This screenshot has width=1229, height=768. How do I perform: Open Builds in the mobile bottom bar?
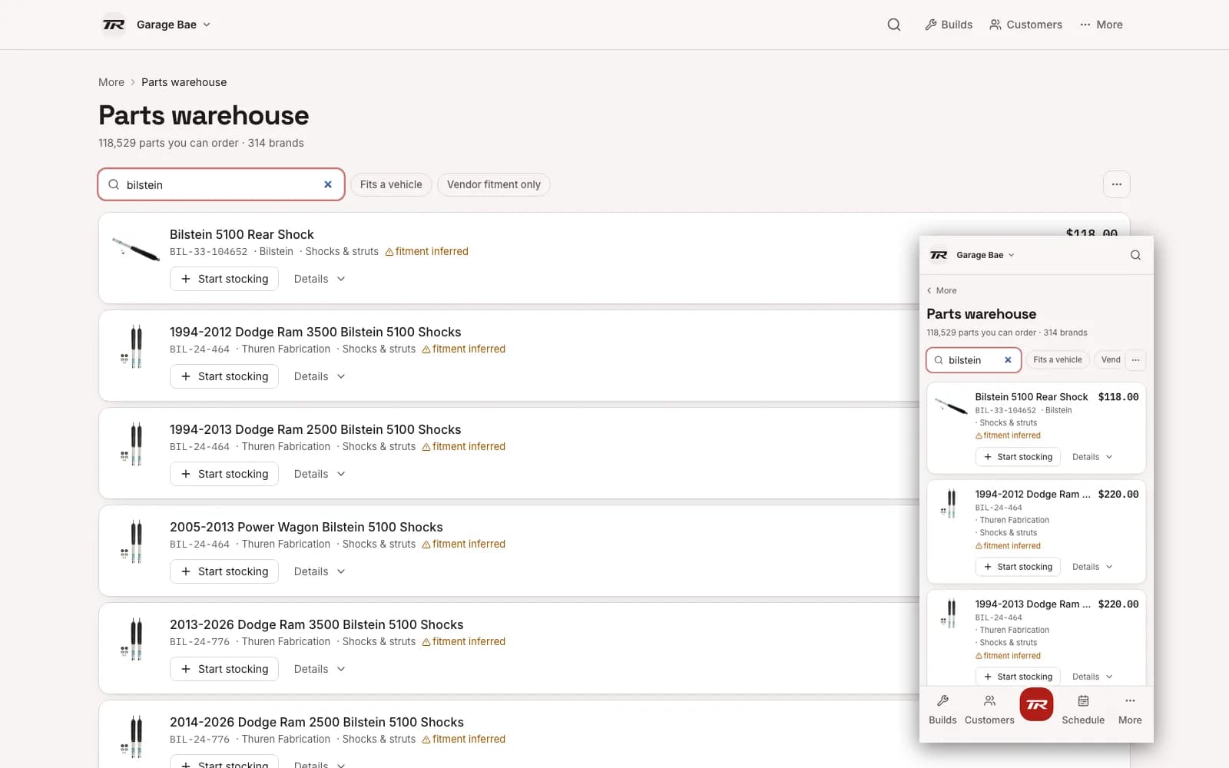(942, 710)
